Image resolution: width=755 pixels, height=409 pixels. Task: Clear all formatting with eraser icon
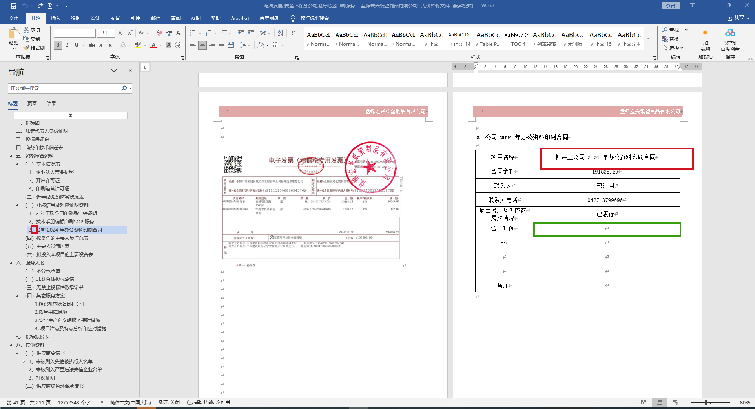pos(159,33)
